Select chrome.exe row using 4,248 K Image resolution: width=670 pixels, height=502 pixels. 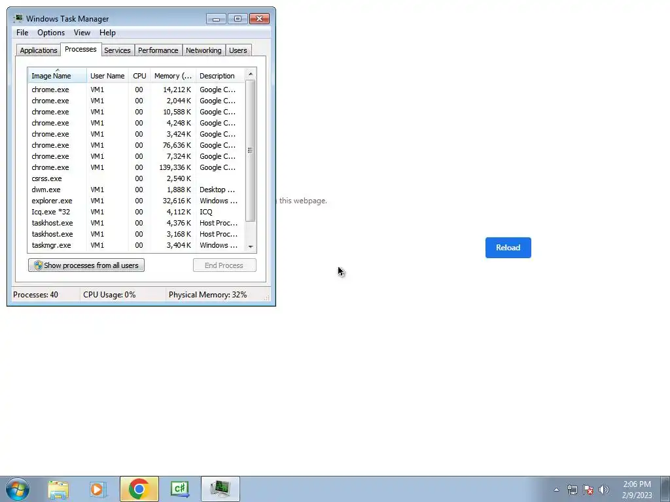pos(137,123)
